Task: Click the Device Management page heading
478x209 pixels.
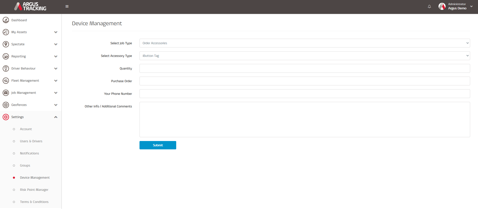Action: point(97,24)
